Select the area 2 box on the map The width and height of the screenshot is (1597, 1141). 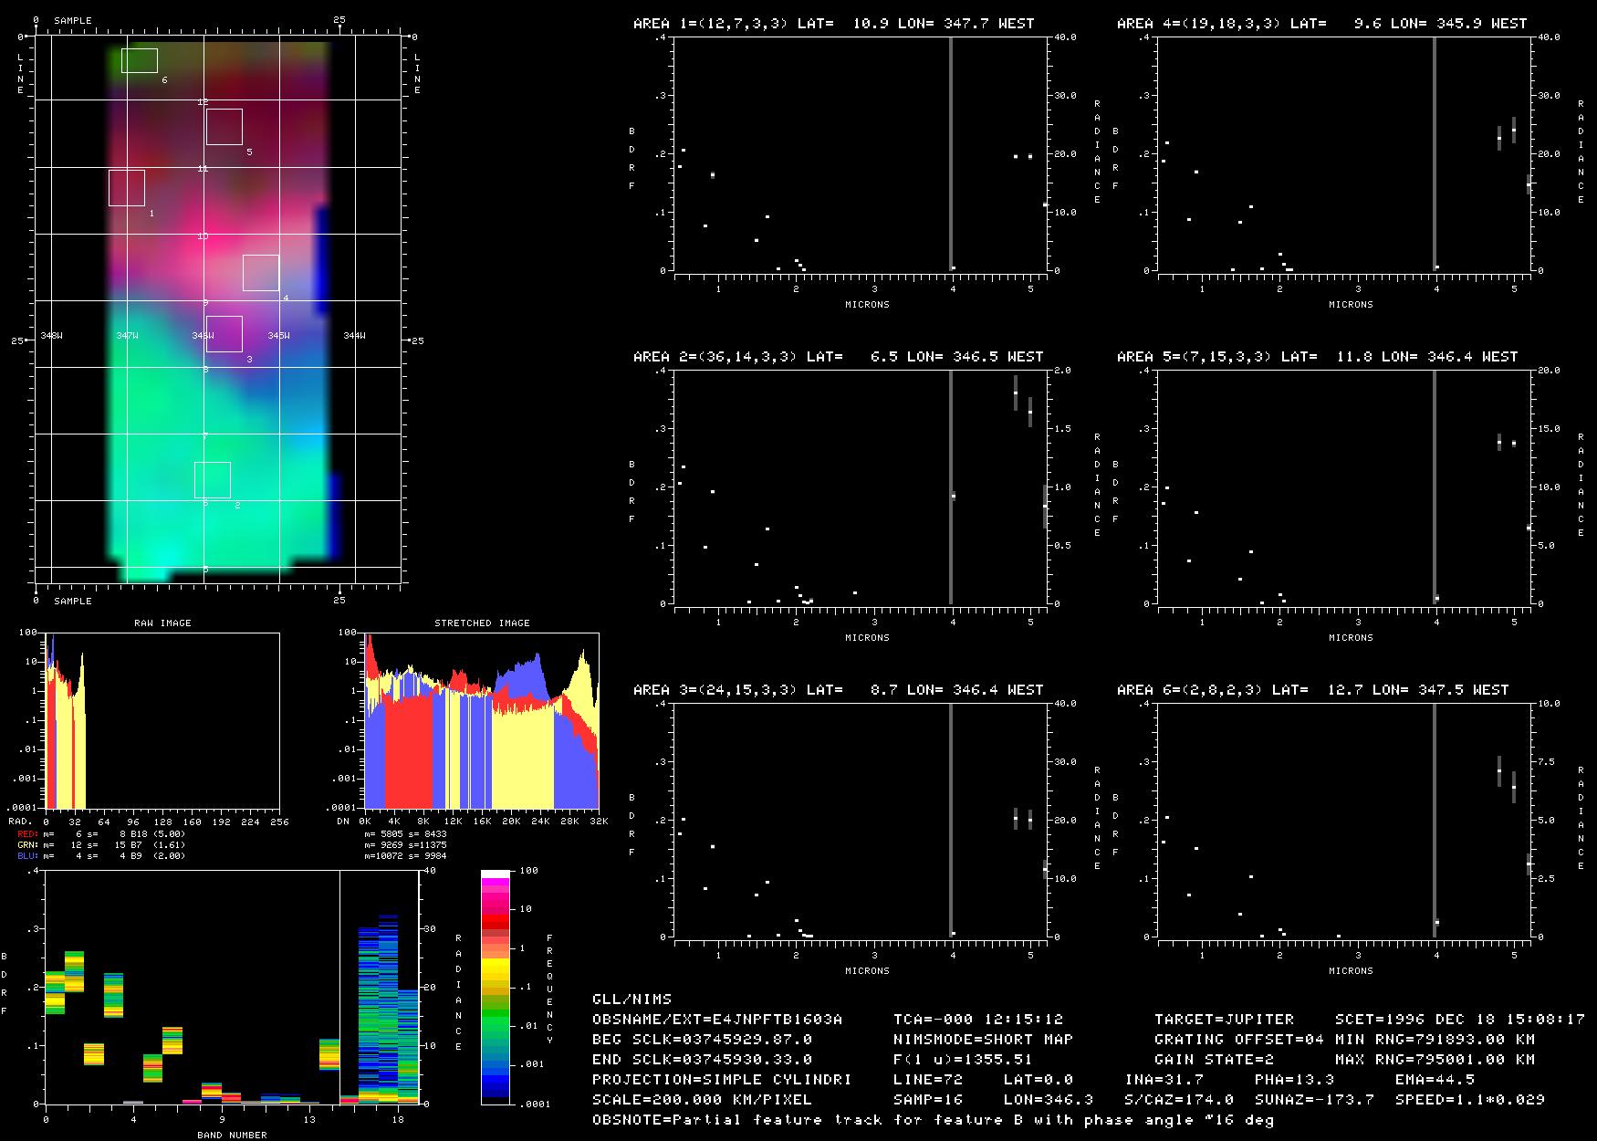[213, 480]
